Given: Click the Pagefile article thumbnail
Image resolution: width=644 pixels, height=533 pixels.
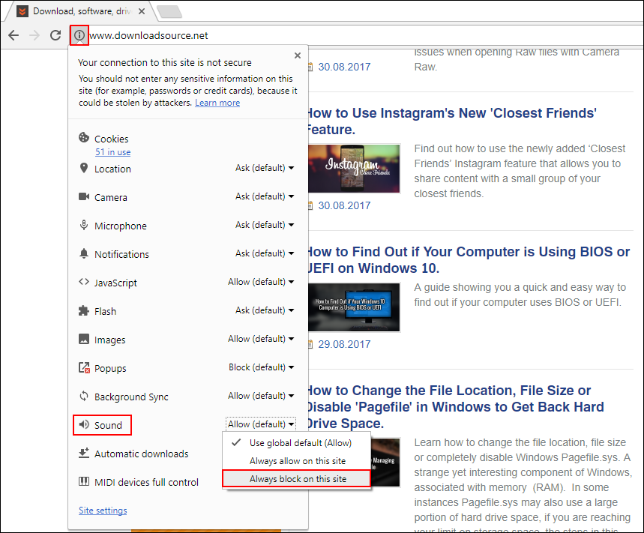Looking at the screenshot, I should [x=385, y=463].
